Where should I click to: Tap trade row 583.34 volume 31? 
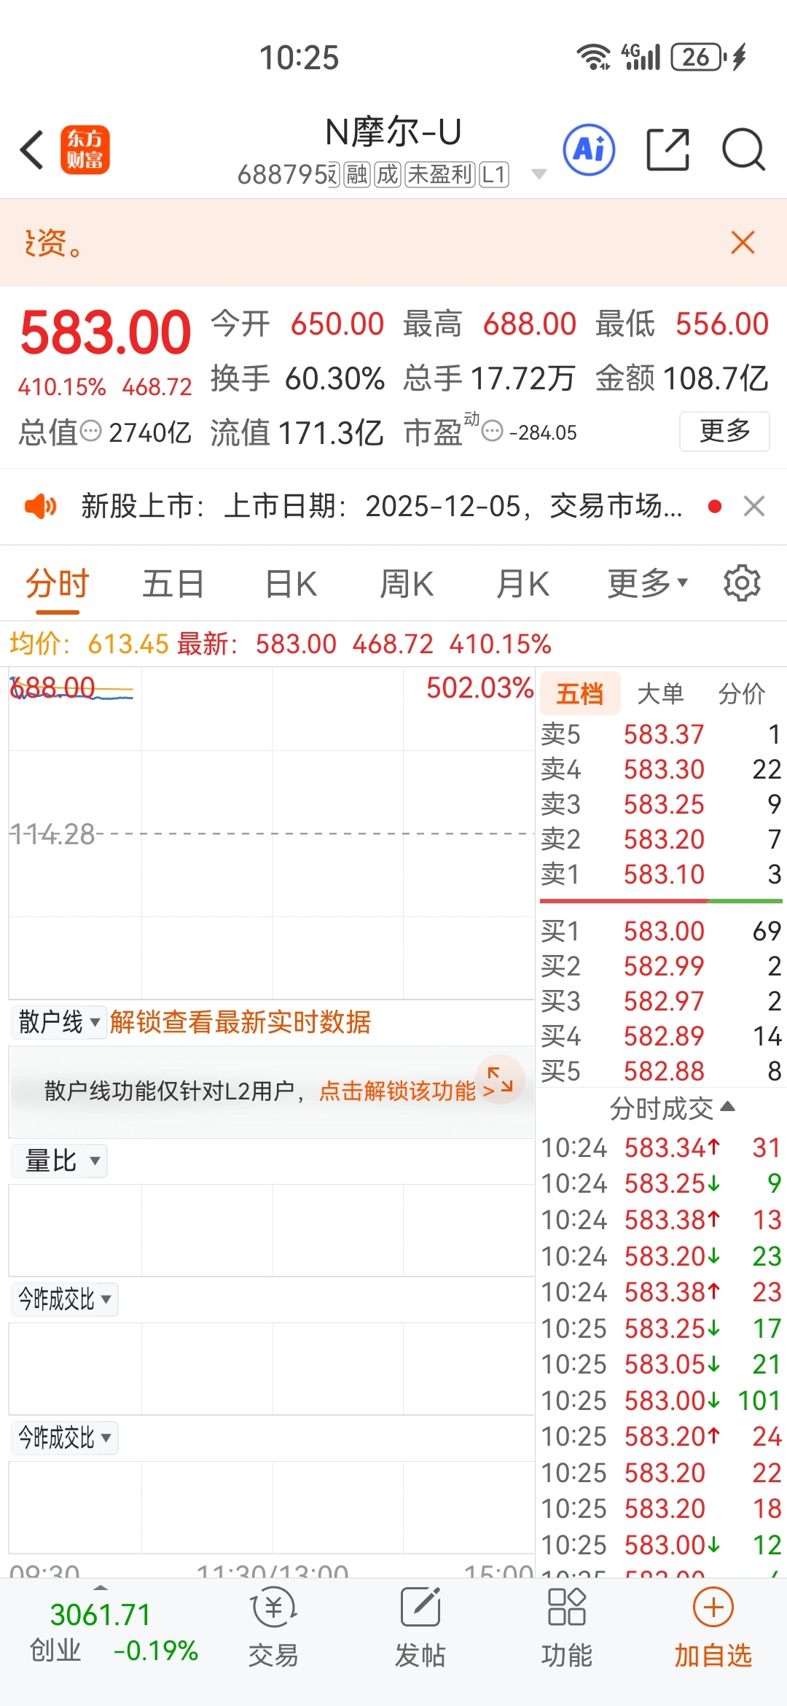coord(661,1148)
